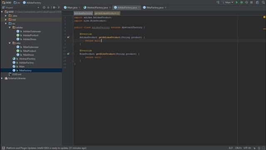The width and height of the screenshot is (266, 150).
Task: Select AbstractFactory in the project tree
Action: coord(27,59)
